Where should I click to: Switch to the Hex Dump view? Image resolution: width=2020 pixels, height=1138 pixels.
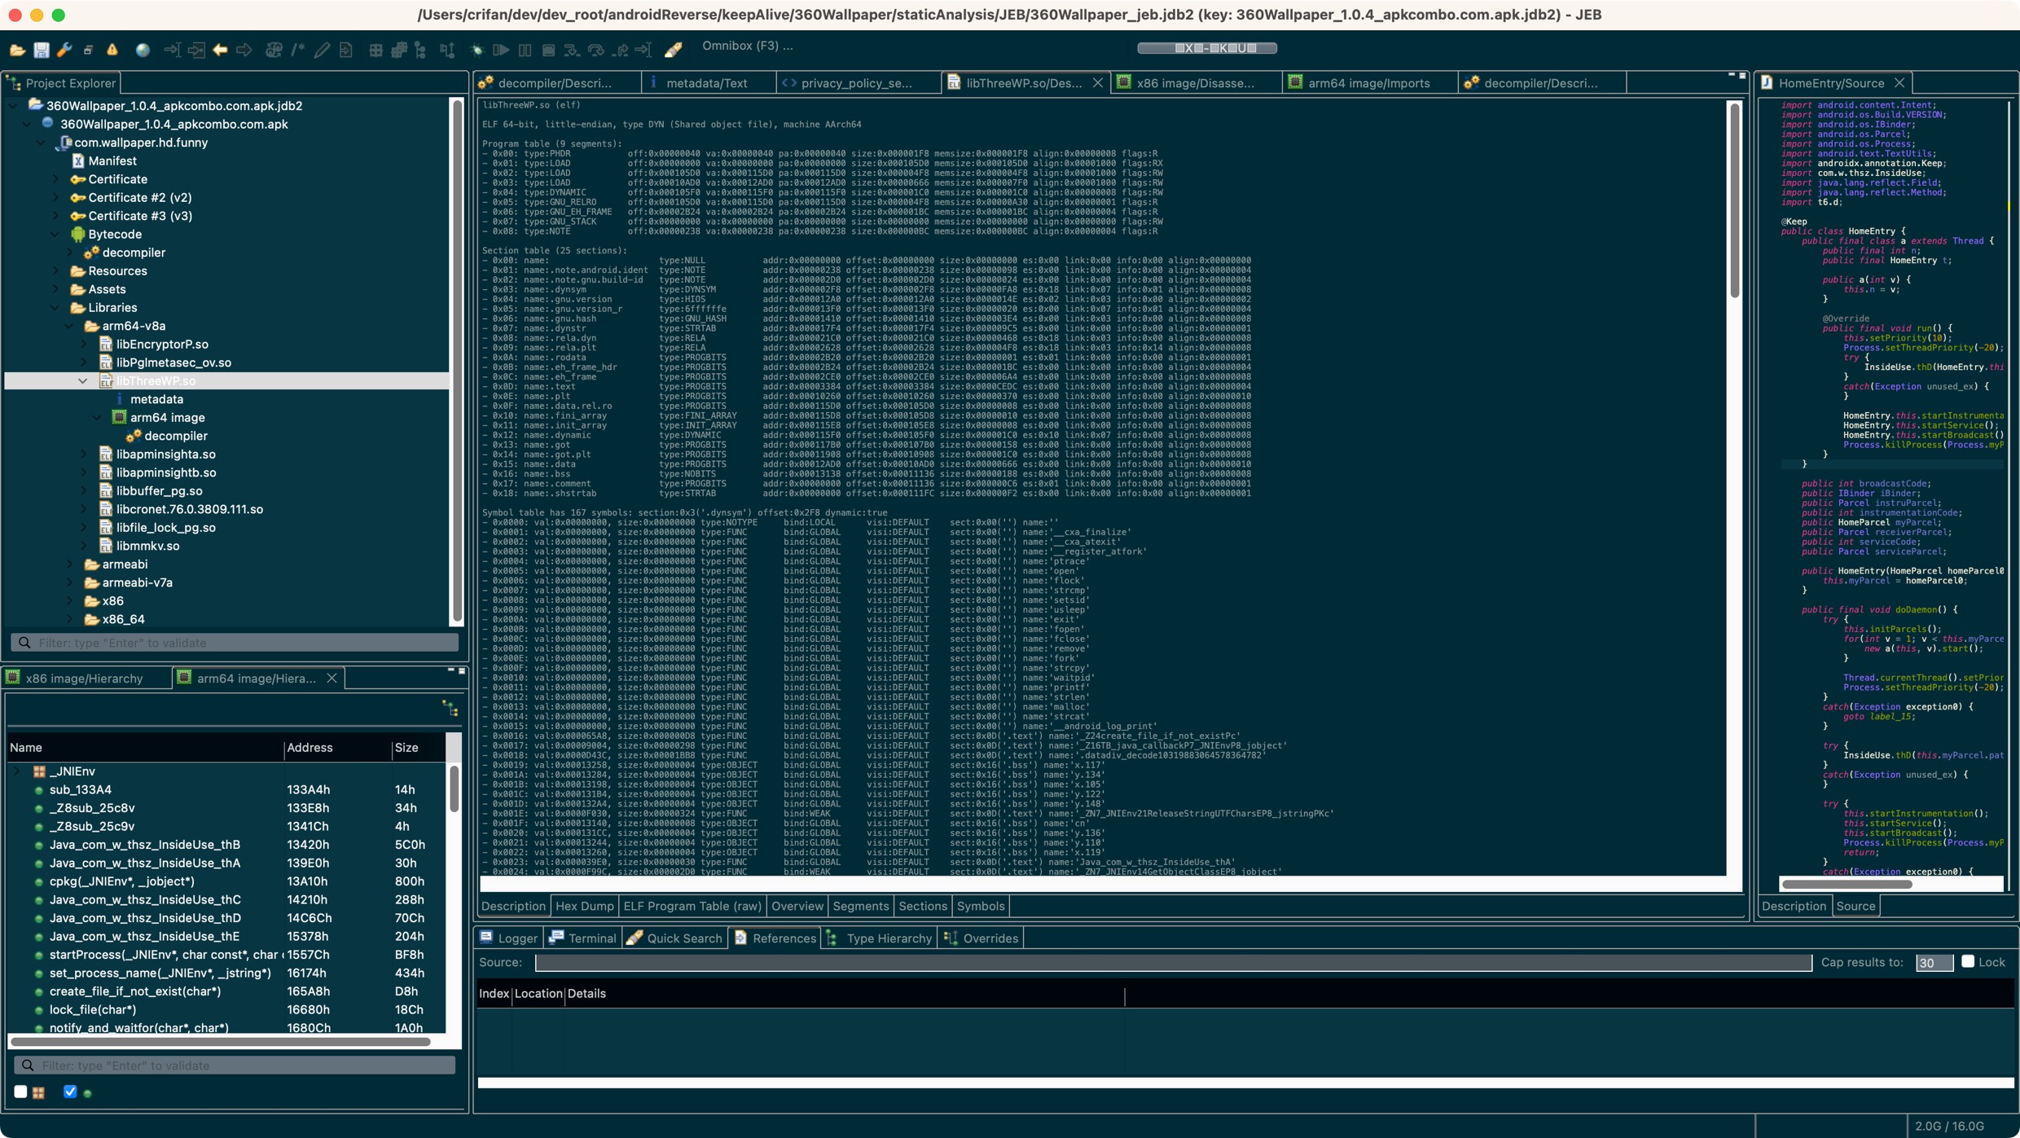(584, 906)
